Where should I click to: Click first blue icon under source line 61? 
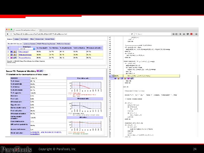pos(115,78)
